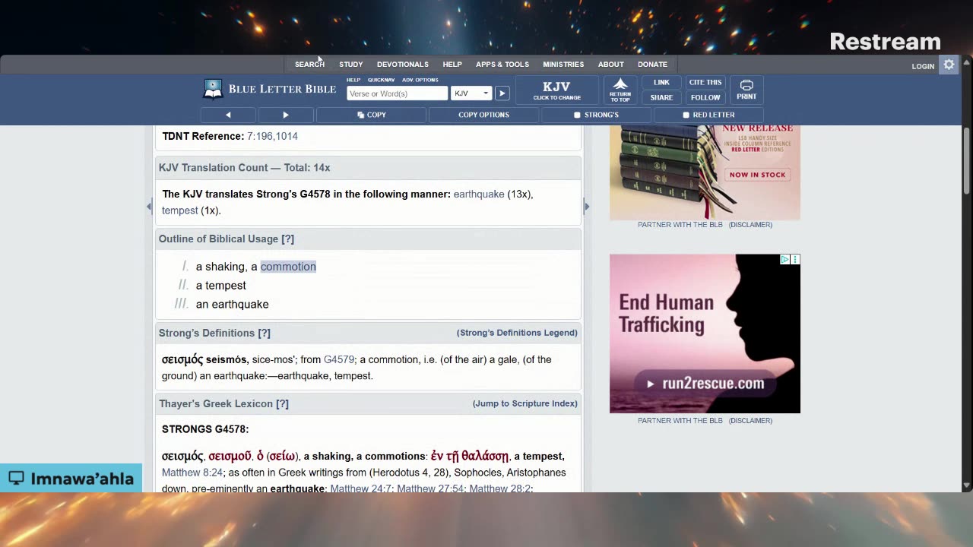Click the Bible books New Release ad
Viewport: 973px width, 547px height.
pos(705,172)
